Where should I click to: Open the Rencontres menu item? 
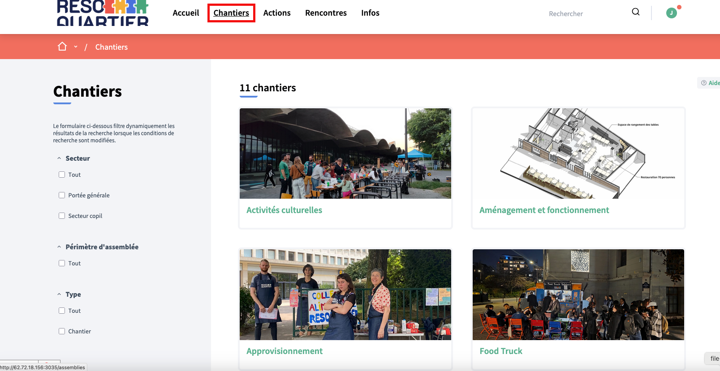pos(326,13)
